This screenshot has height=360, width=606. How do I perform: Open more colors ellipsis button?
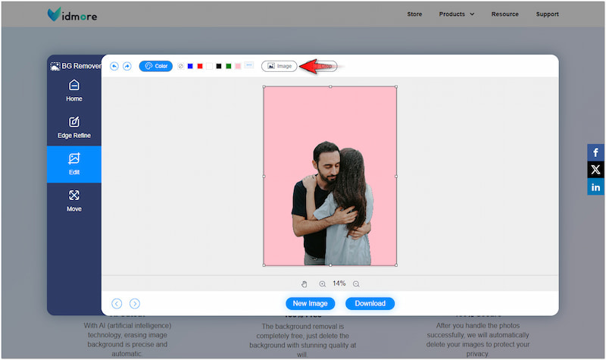(248, 66)
